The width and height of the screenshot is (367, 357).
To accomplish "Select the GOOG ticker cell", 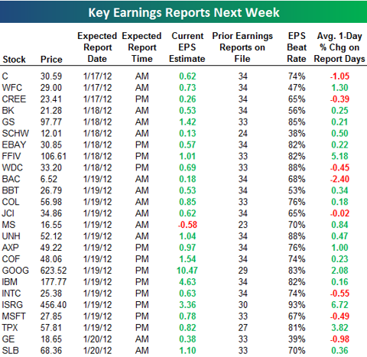I will coord(15,271).
